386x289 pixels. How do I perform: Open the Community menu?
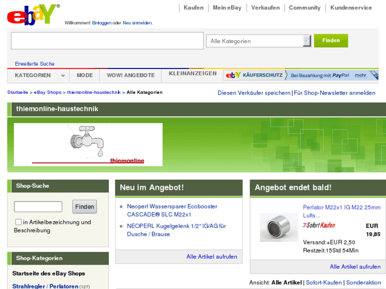tap(305, 7)
